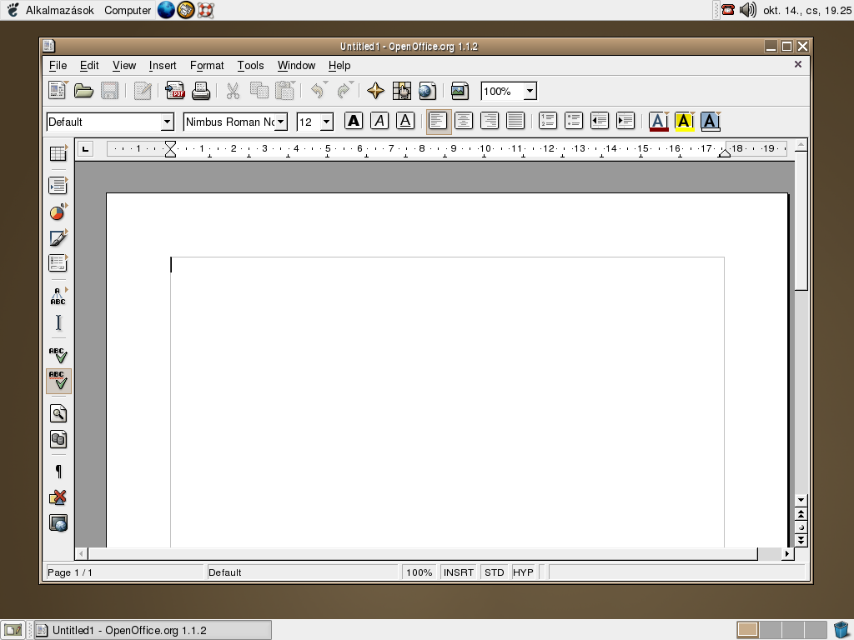This screenshot has height=640, width=854.
Task: Open Data Sources sidebar icon
Action: 58,439
